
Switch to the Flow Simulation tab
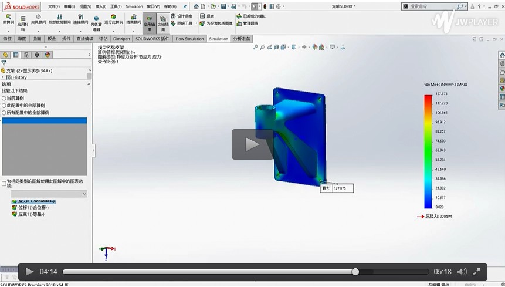[x=189, y=39]
